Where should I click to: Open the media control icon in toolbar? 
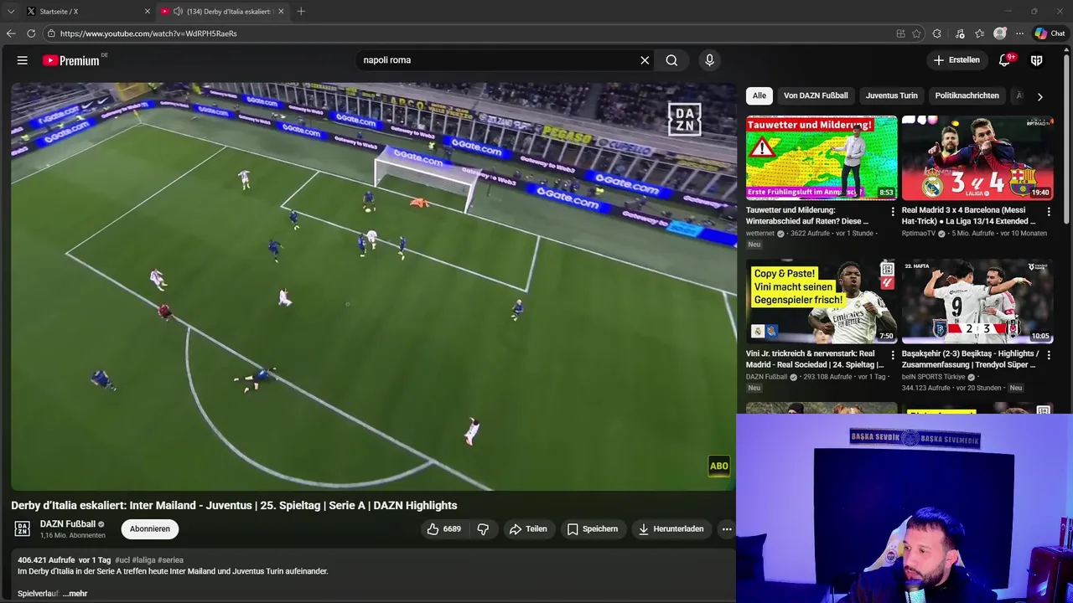click(959, 33)
